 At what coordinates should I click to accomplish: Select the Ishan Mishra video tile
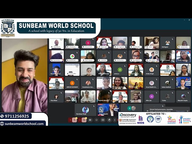point(151,56)
